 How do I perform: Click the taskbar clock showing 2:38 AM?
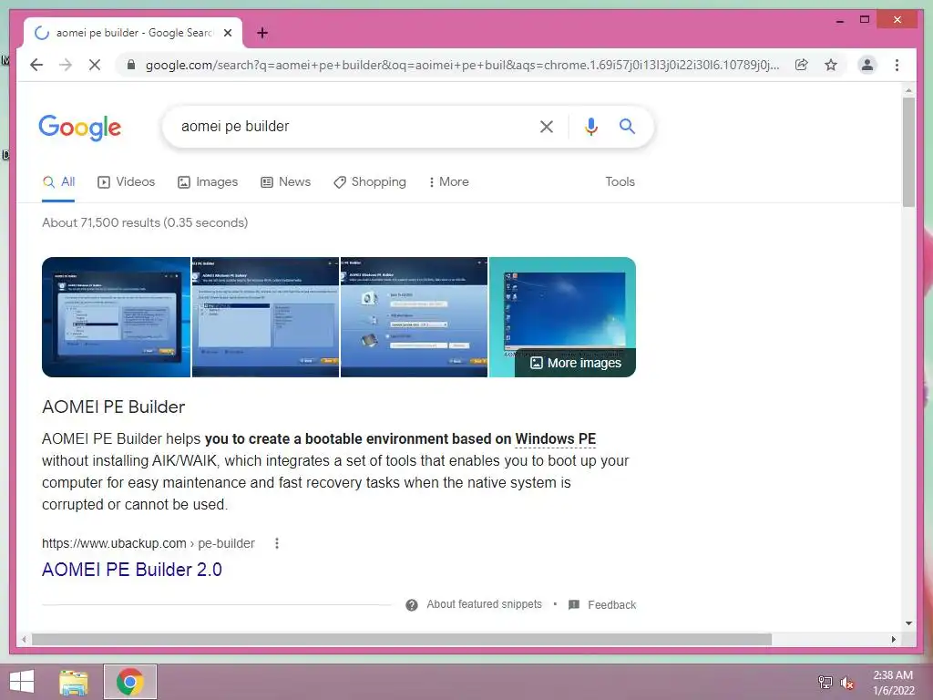[893, 682]
